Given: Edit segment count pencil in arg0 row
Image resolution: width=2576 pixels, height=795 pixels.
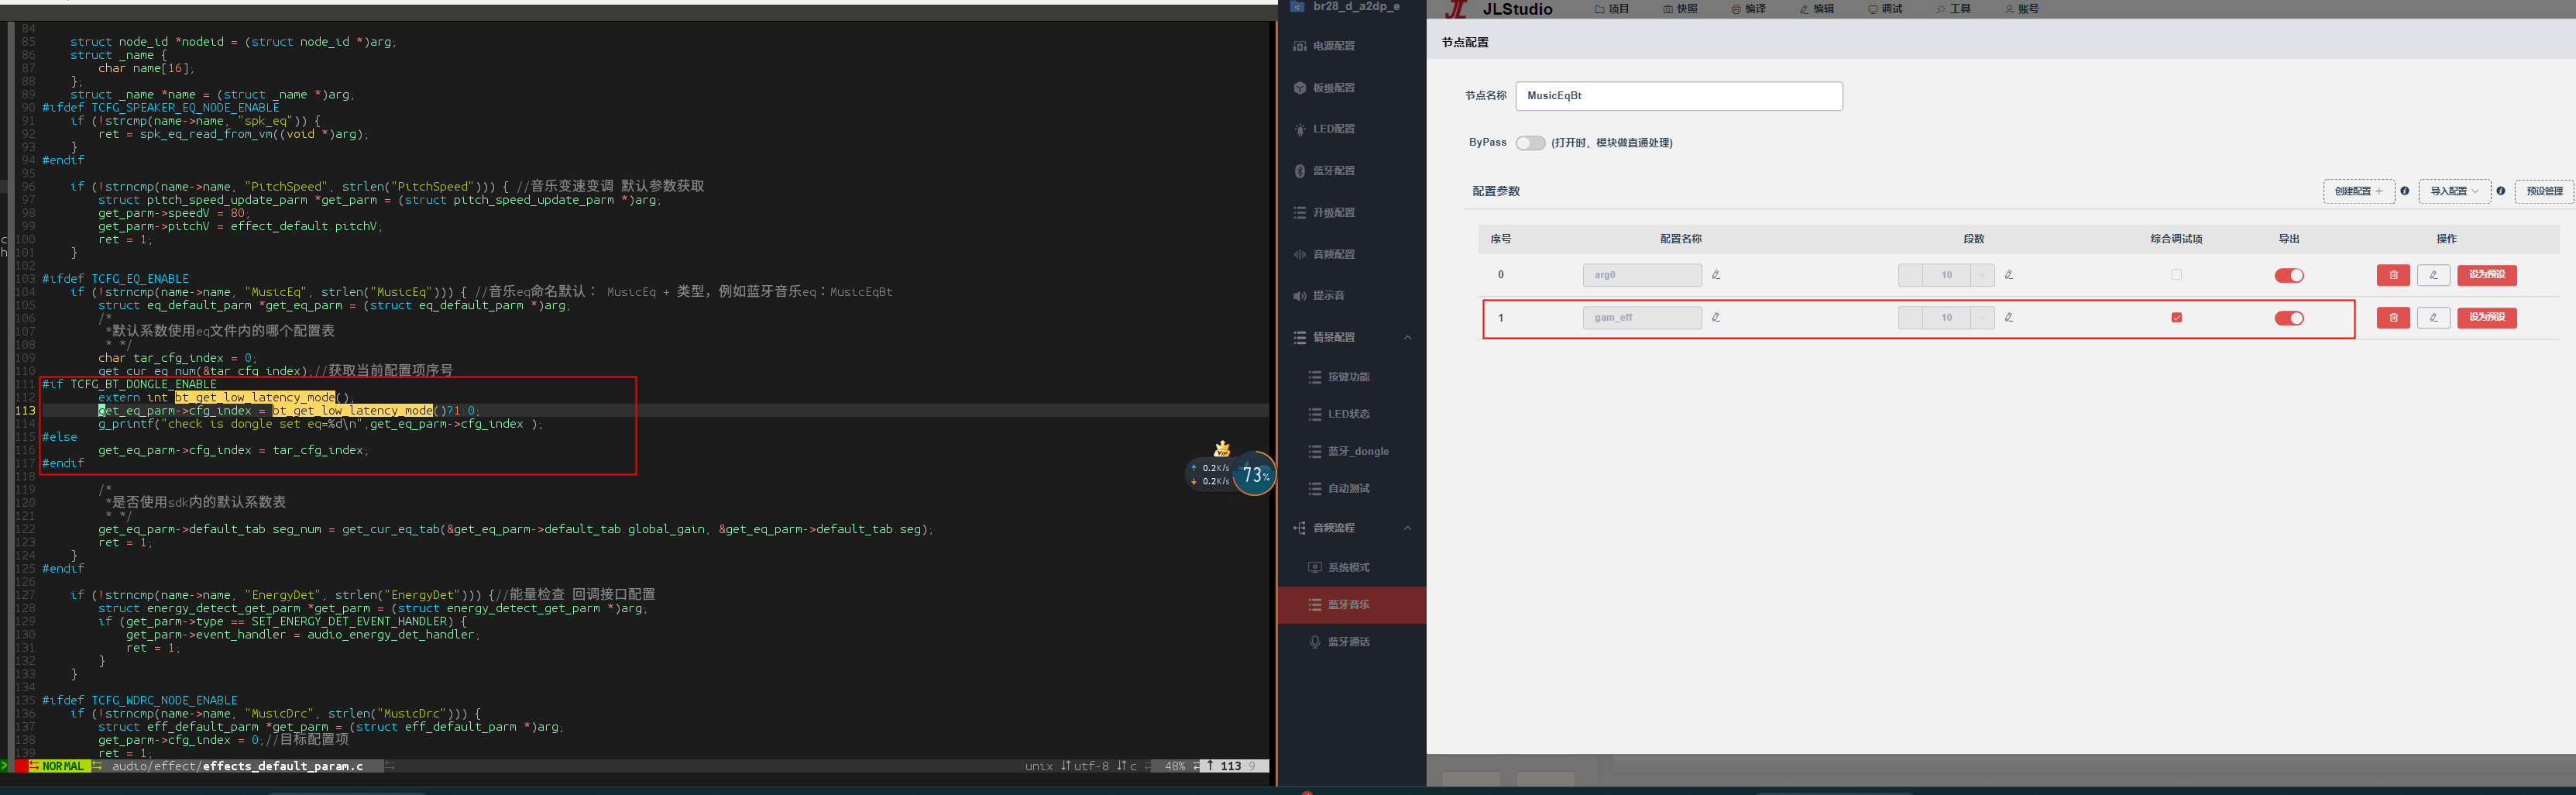Looking at the screenshot, I should point(2008,275).
